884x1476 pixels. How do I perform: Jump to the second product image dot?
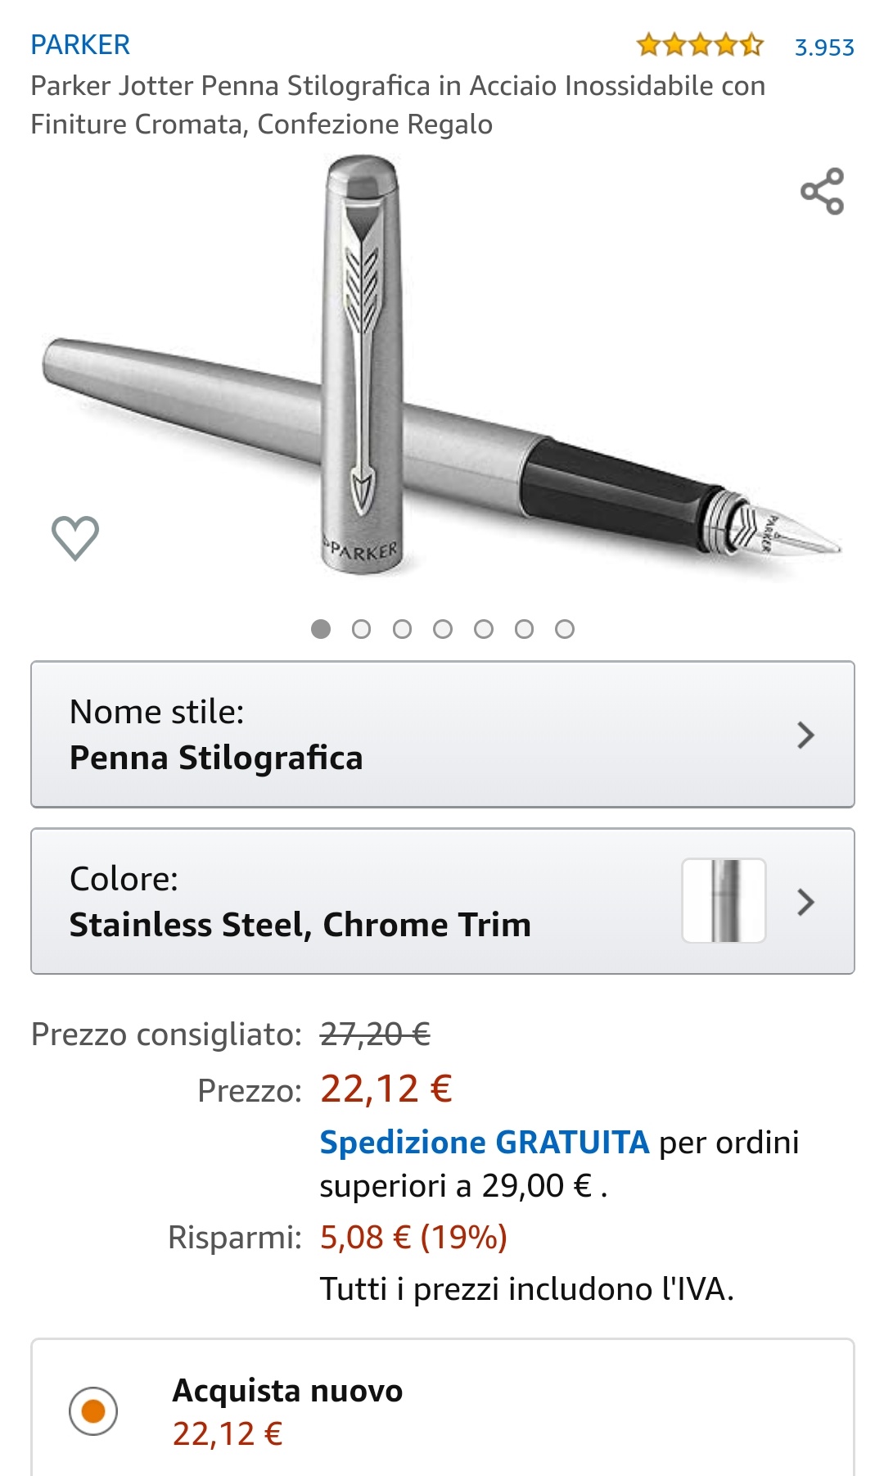click(361, 629)
